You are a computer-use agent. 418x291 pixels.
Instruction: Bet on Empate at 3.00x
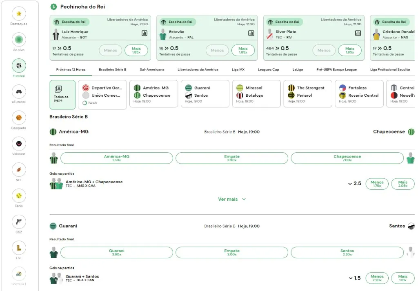point(232,252)
